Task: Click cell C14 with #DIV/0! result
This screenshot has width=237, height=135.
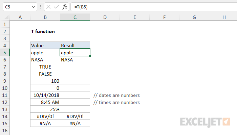Action: coord(75,116)
